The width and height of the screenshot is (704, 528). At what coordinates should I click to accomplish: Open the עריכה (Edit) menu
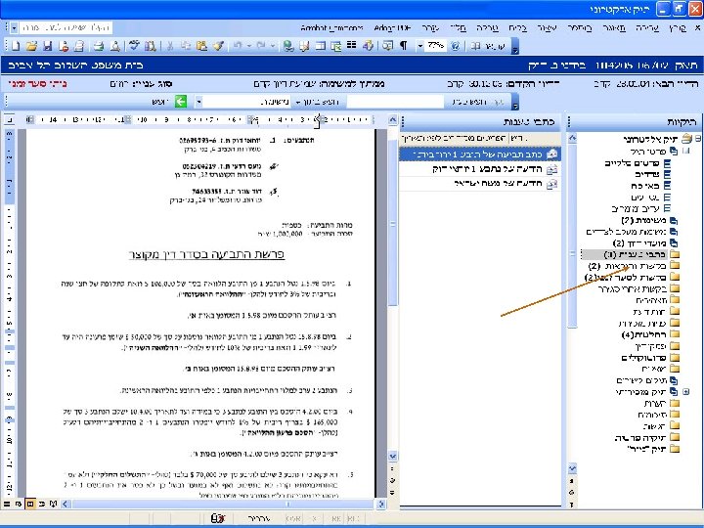[x=647, y=28]
